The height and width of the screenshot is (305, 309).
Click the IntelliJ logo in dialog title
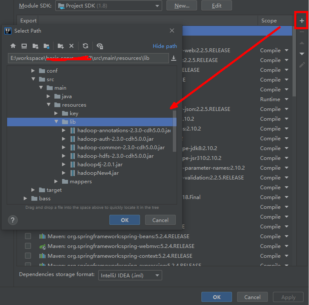pos(8,31)
